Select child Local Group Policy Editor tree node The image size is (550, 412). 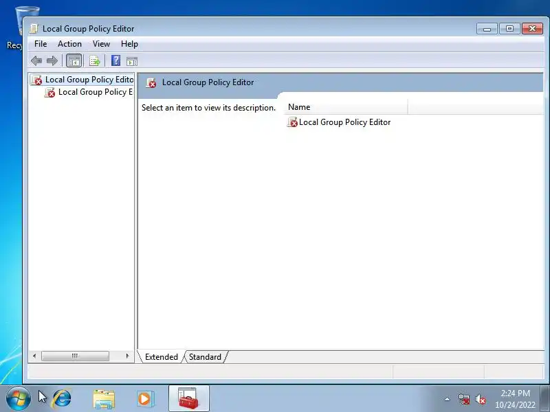89,92
